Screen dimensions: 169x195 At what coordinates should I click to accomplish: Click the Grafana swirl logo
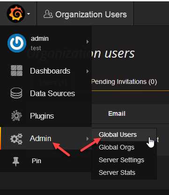pos(16,14)
